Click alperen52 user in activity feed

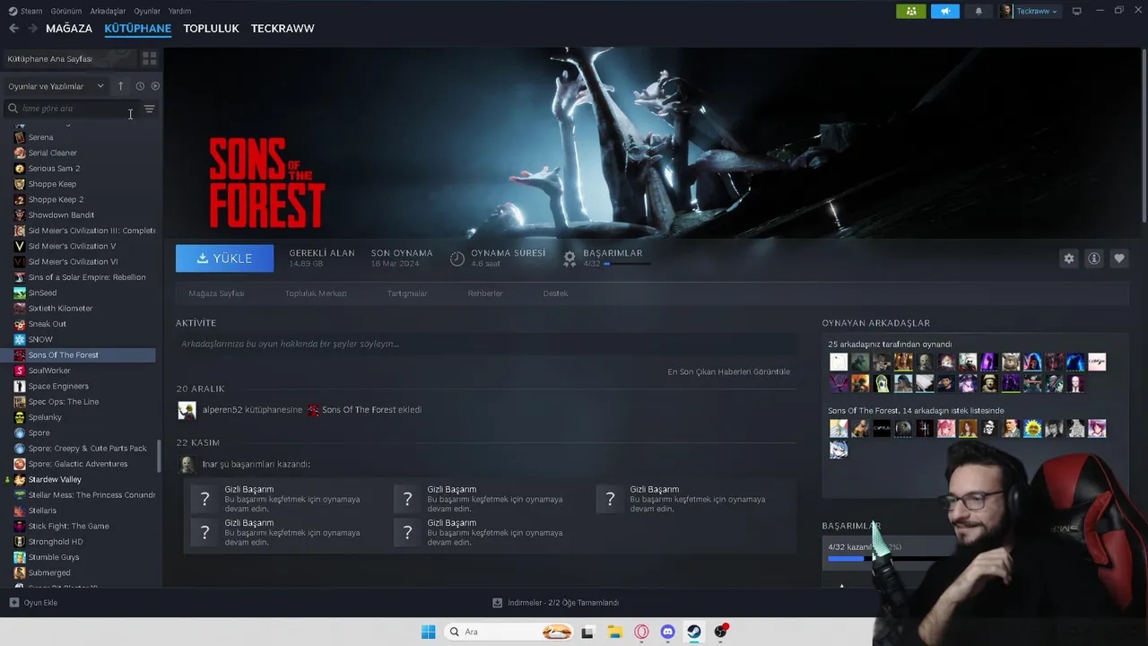[222, 410]
